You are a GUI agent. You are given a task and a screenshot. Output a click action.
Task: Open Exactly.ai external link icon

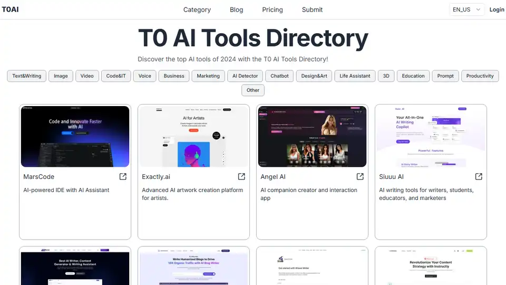[241, 176]
